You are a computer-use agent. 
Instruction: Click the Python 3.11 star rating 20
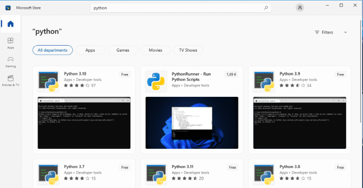(188, 179)
